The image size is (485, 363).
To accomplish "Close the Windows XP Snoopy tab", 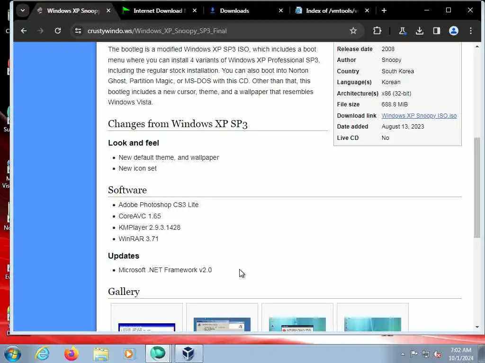I will (108, 10).
